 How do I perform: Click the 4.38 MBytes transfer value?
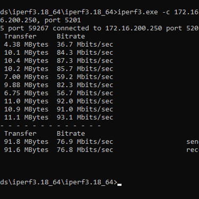tap(26, 45)
